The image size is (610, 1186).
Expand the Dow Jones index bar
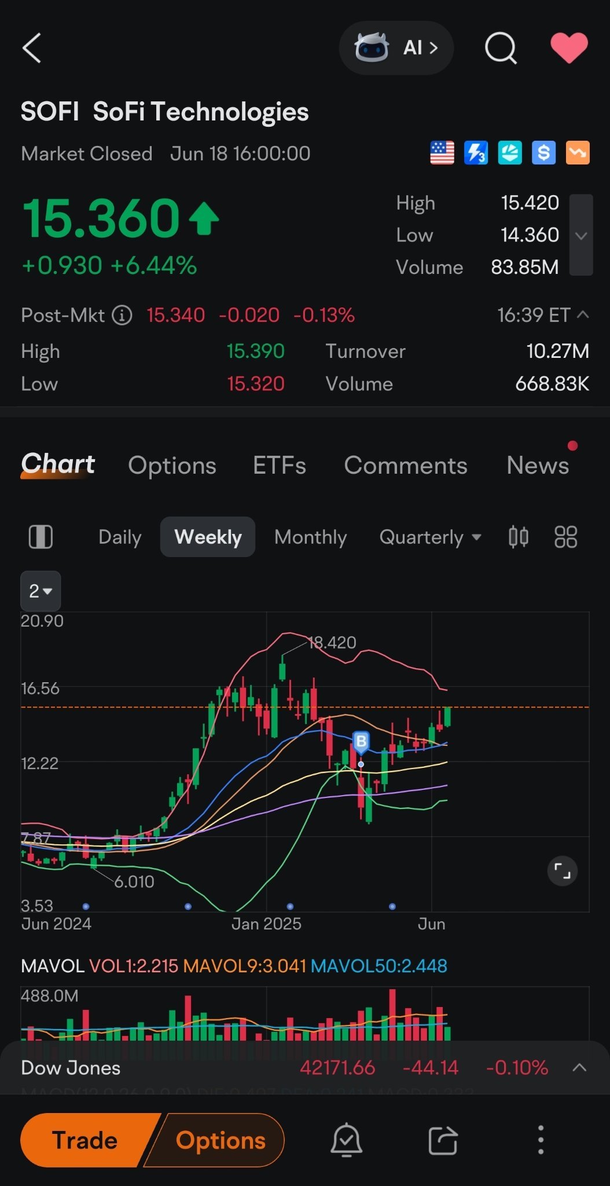coord(579,1068)
